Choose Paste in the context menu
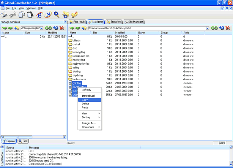 pyautogui.click(x=90, y=108)
